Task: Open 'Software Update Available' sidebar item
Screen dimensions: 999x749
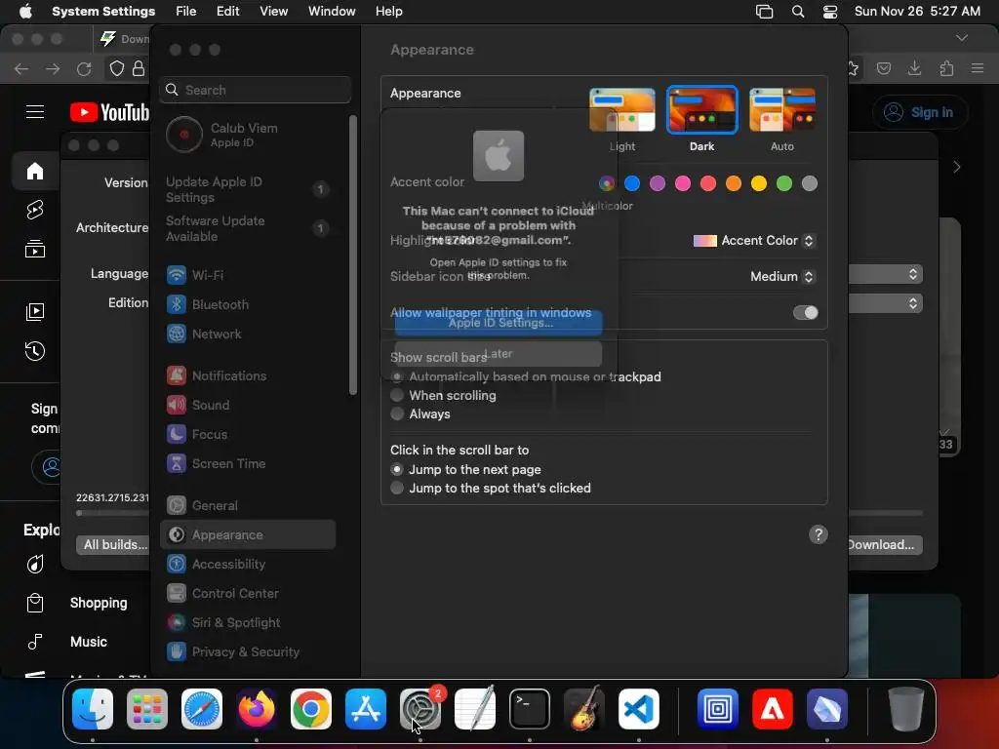Action: click(x=248, y=228)
